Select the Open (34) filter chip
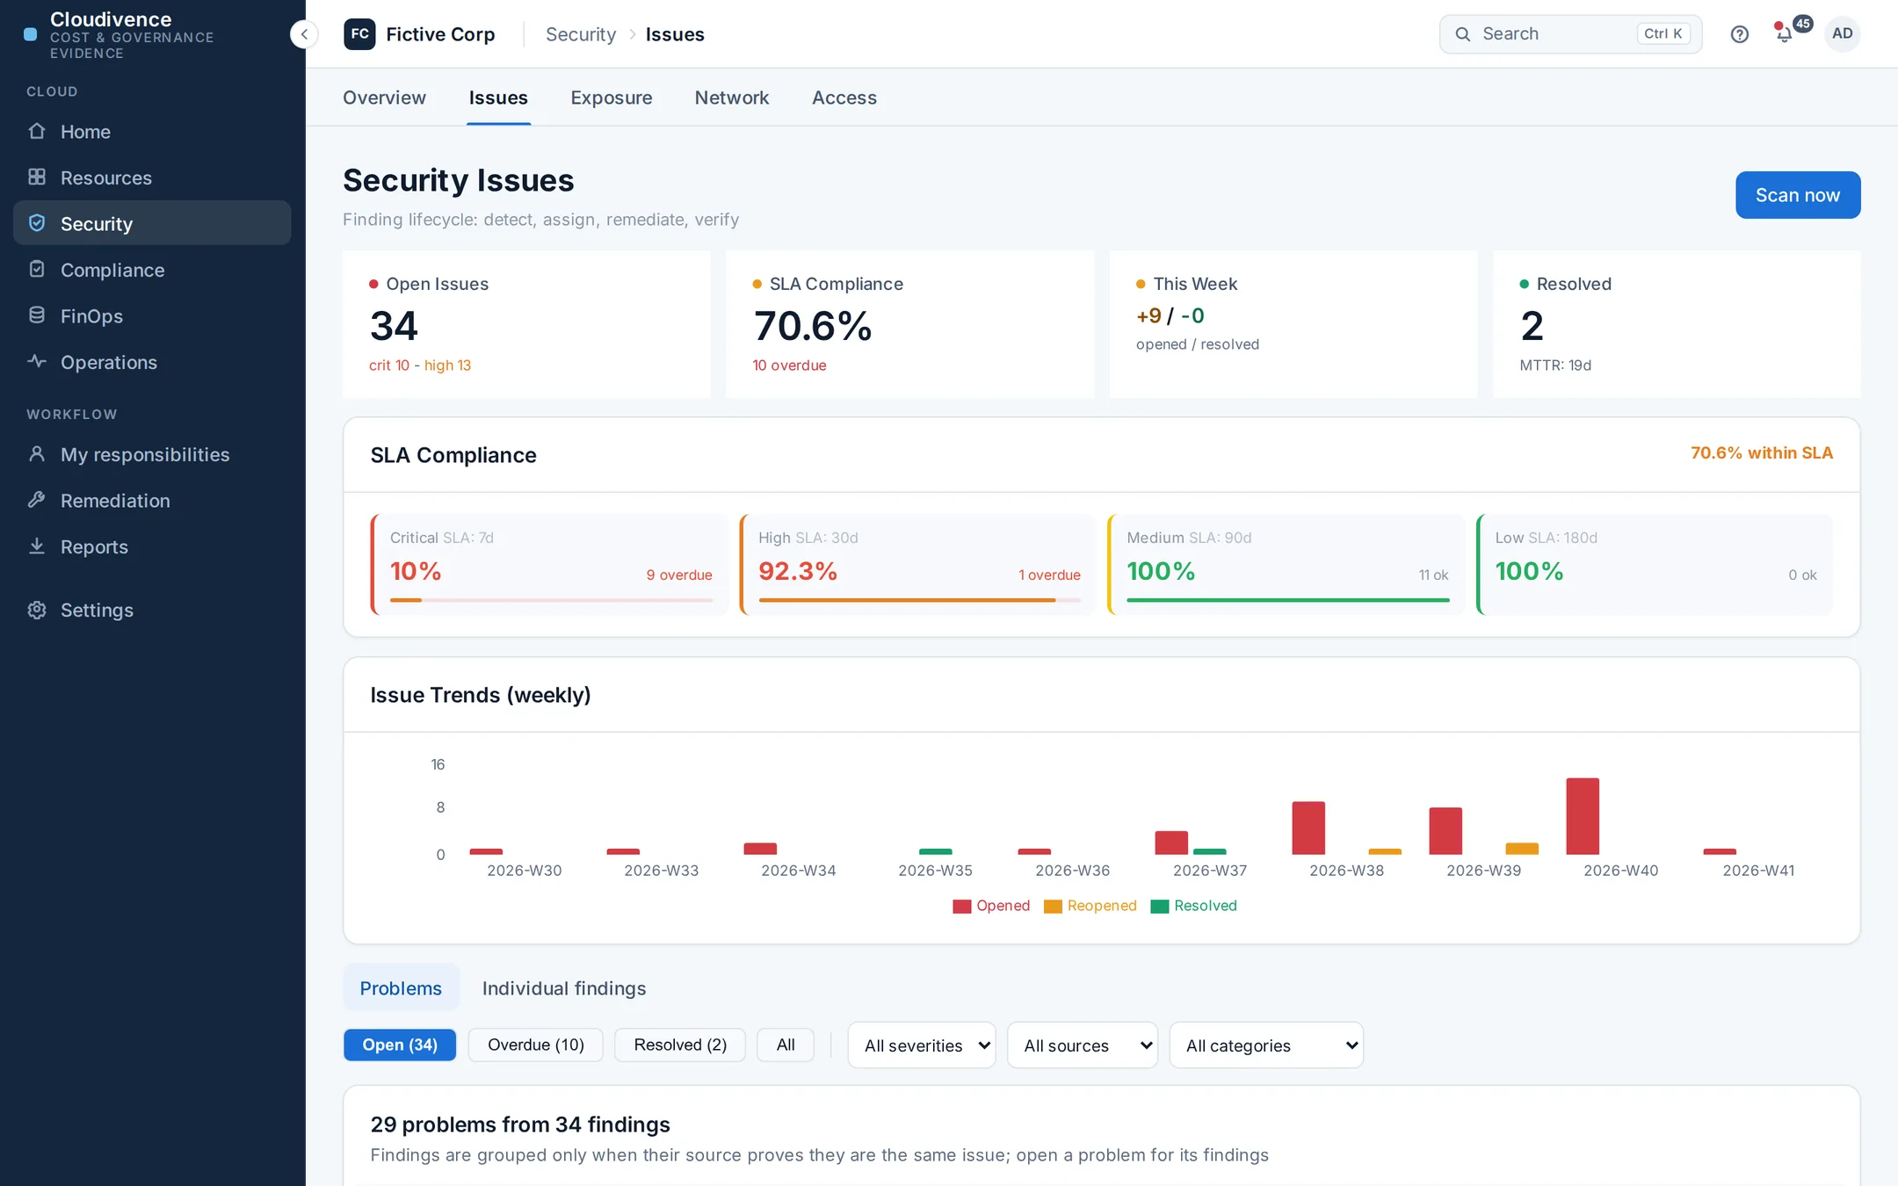The height and width of the screenshot is (1186, 1898). tap(400, 1045)
